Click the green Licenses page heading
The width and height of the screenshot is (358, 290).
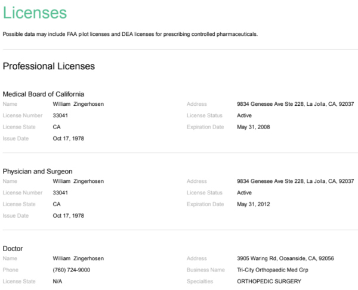35,13
